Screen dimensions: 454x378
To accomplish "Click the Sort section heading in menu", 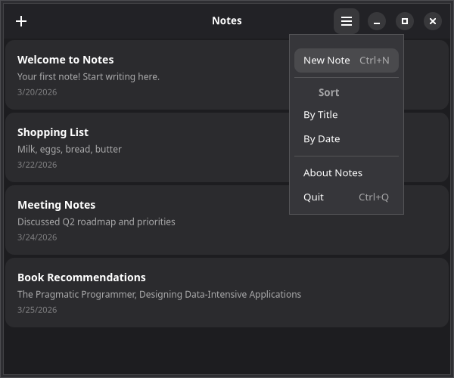I will 328,93.
